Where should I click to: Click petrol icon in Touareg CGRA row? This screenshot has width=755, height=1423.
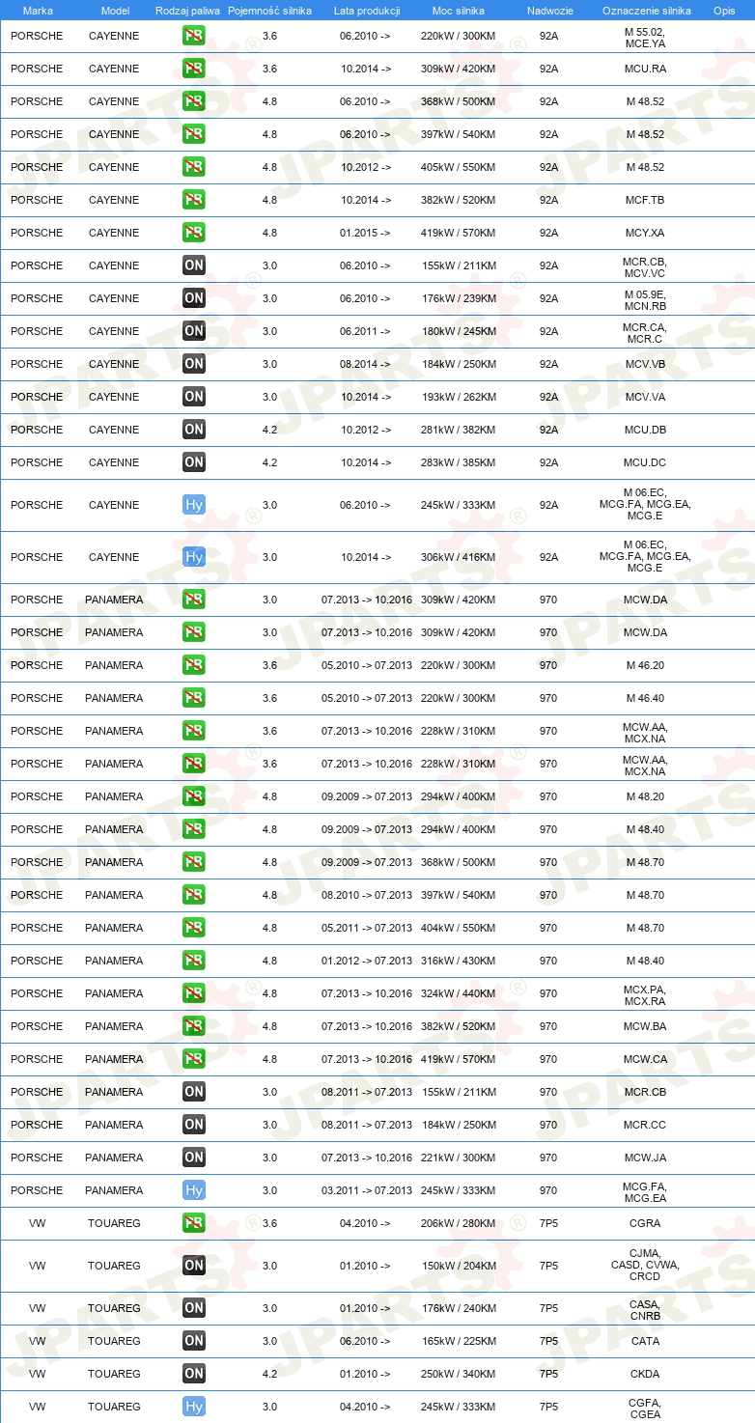194,1223
